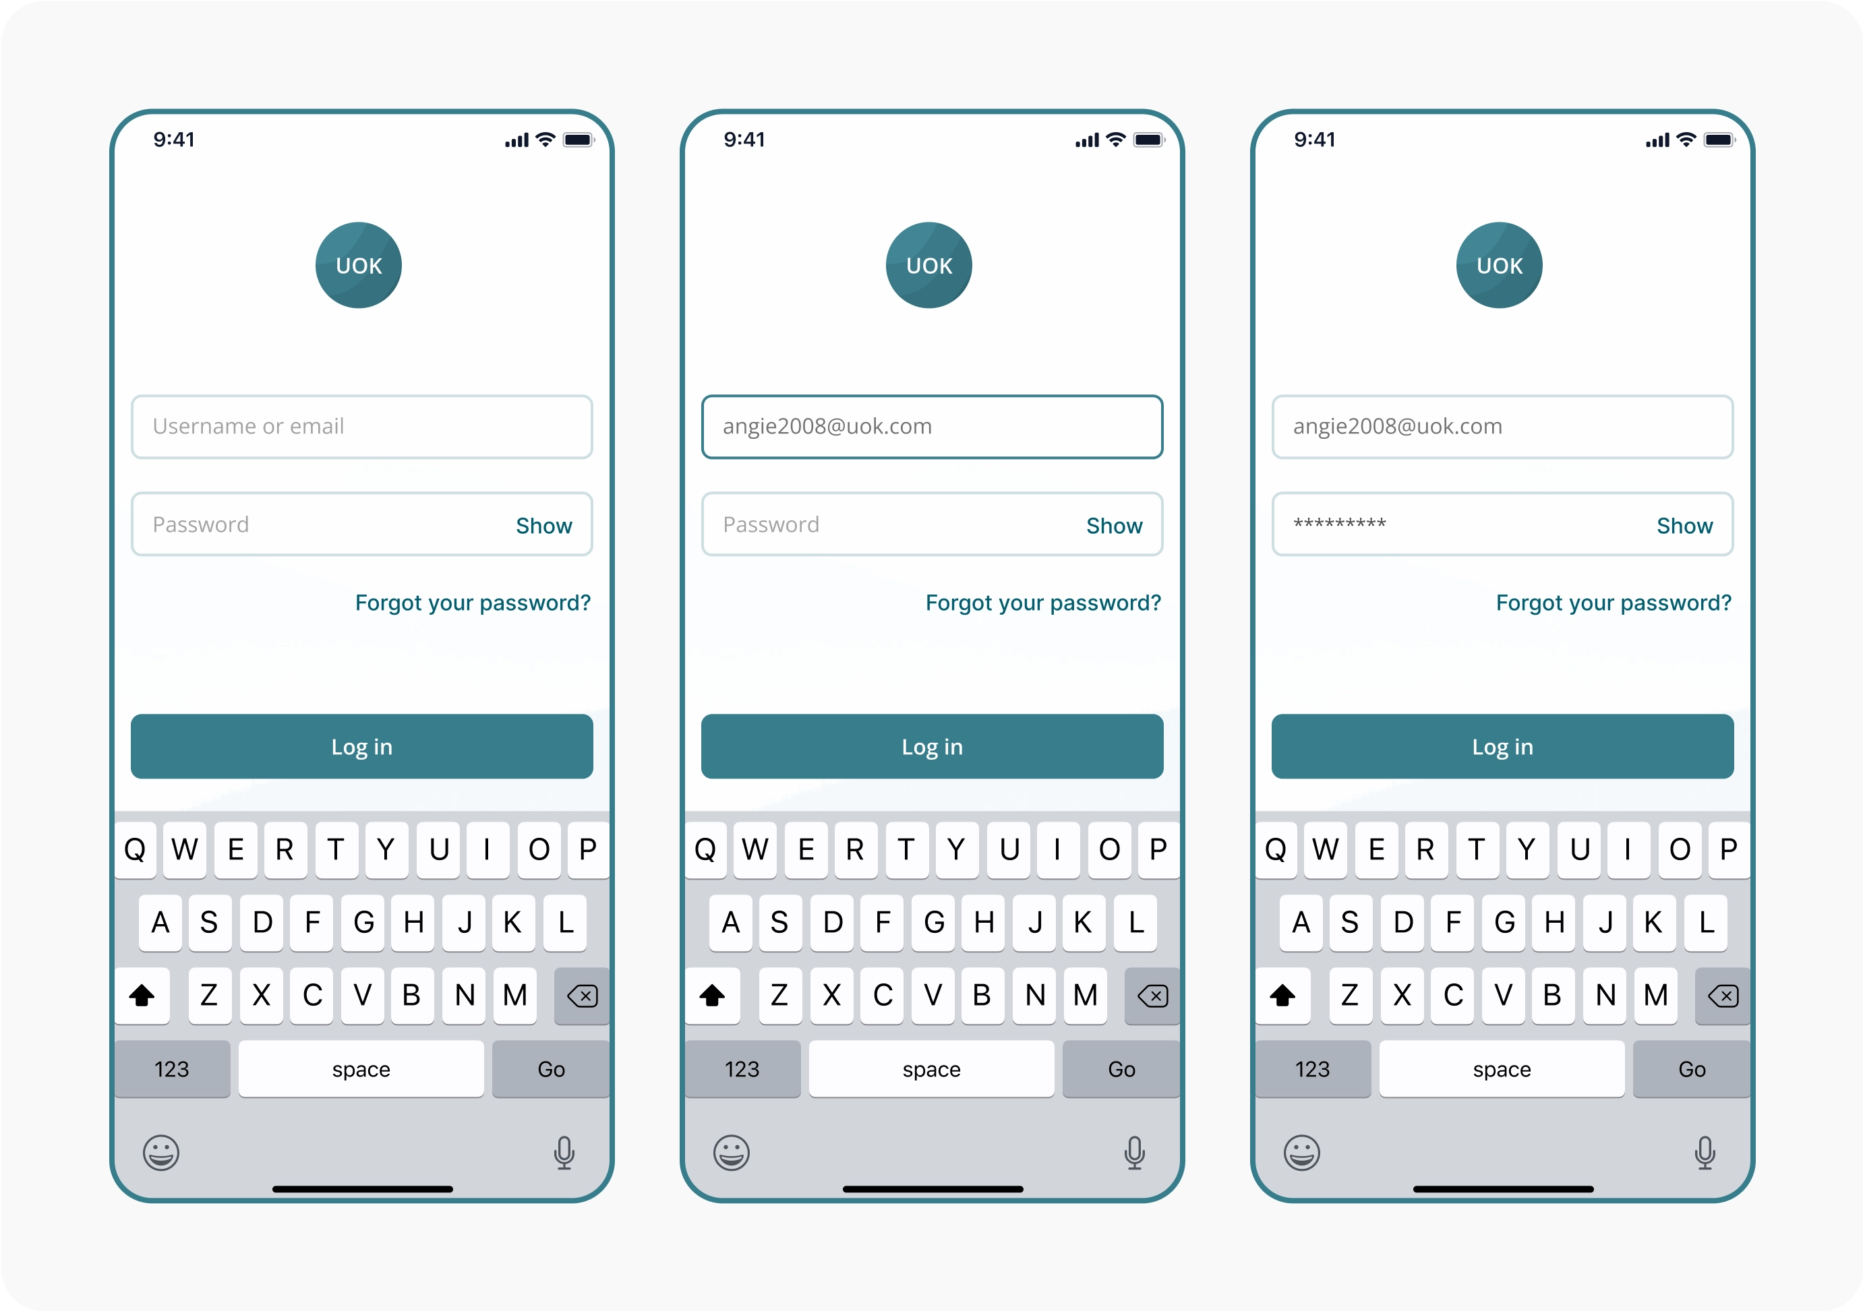Tap the password input field first screen
Screen dimensions: 1863x1311
pos(361,525)
